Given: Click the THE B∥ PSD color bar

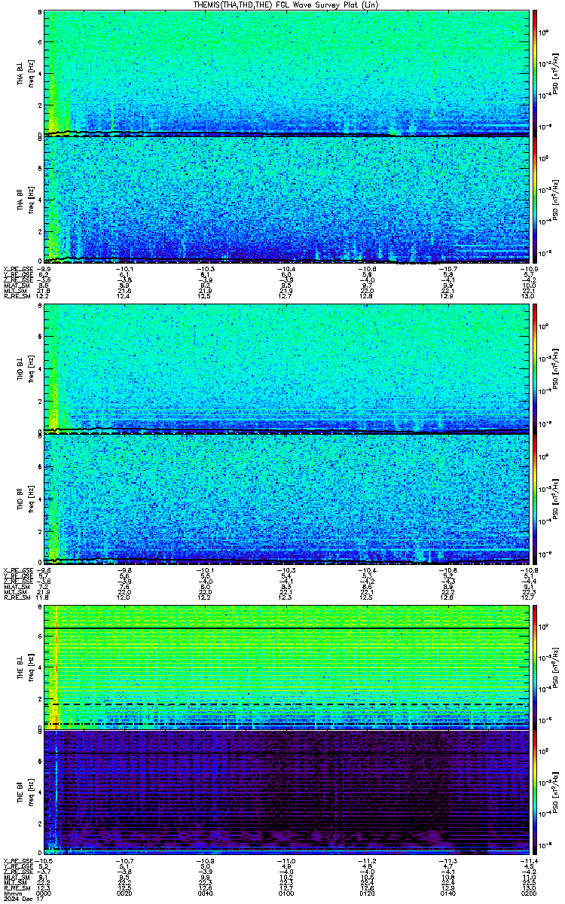Looking at the screenshot, I should (x=536, y=792).
